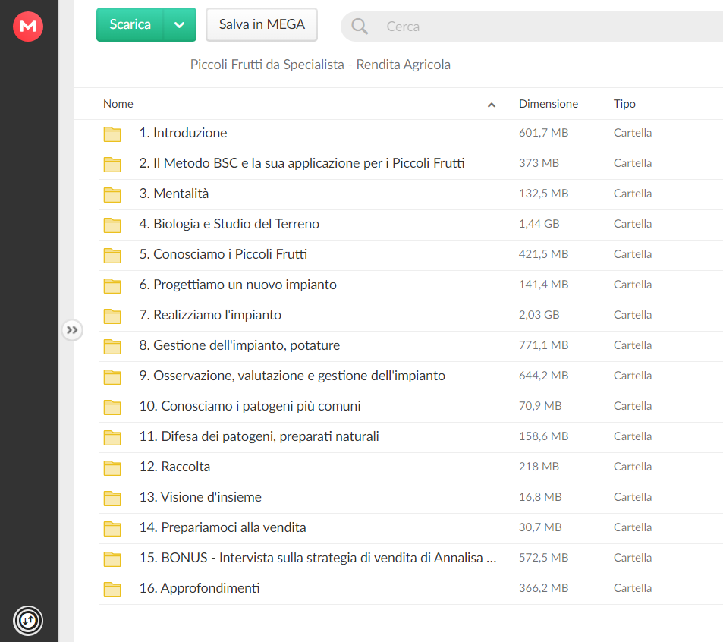Click the folder icon for 4. Biologia e Studio del Terreno
The width and height of the screenshot is (723, 642).
click(x=112, y=225)
